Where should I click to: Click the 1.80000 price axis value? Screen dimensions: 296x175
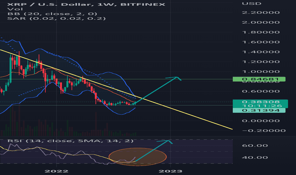pyautogui.click(x=261, y=32)
